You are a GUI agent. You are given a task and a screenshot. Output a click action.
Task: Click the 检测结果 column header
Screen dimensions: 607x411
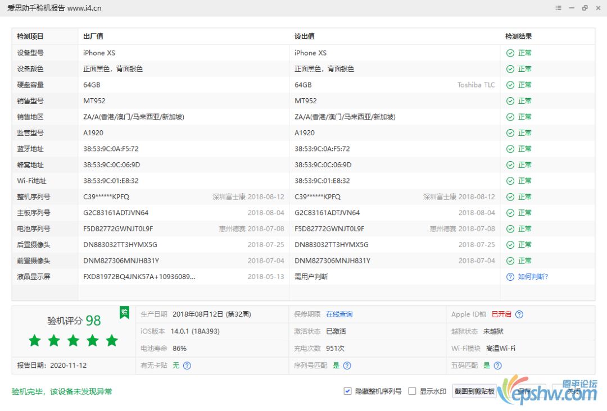pyautogui.click(x=519, y=36)
